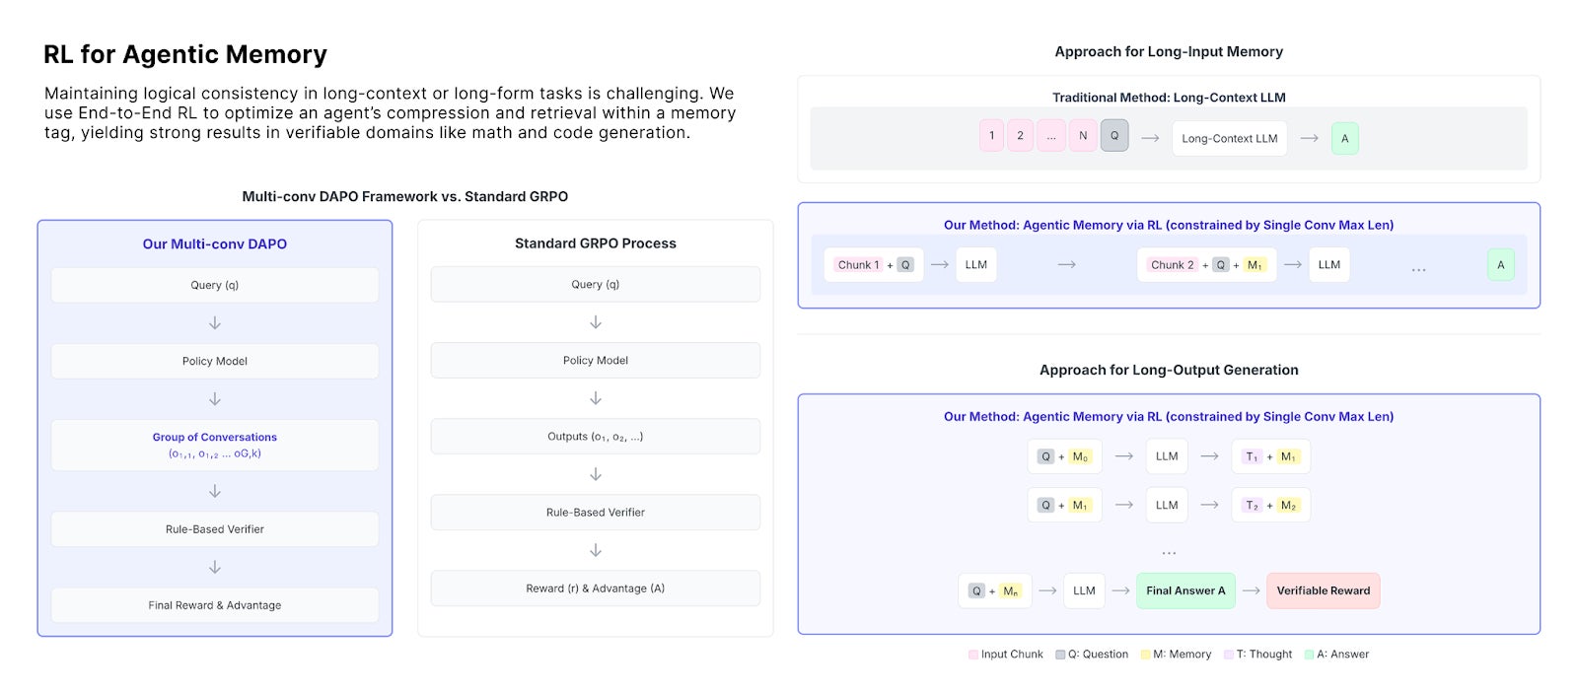Select Query (q) box in Our Multi-conv DAPO
The height and width of the screenshot is (692, 1578).
point(215,285)
